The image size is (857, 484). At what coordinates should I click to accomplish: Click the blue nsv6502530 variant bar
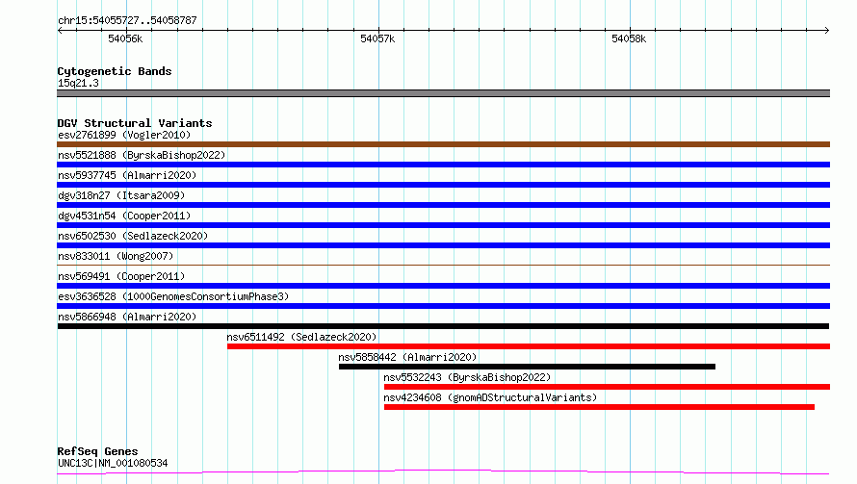(443, 245)
